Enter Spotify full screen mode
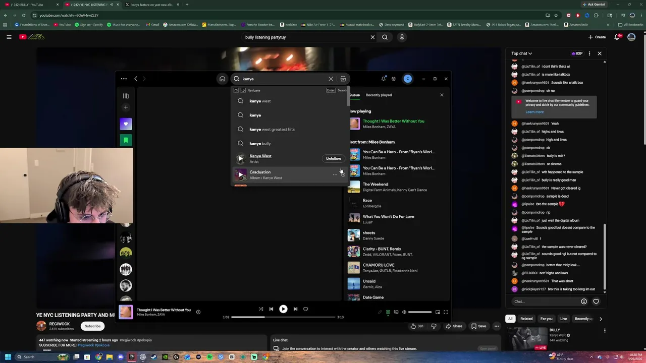The width and height of the screenshot is (646, 363). (446, 312)
